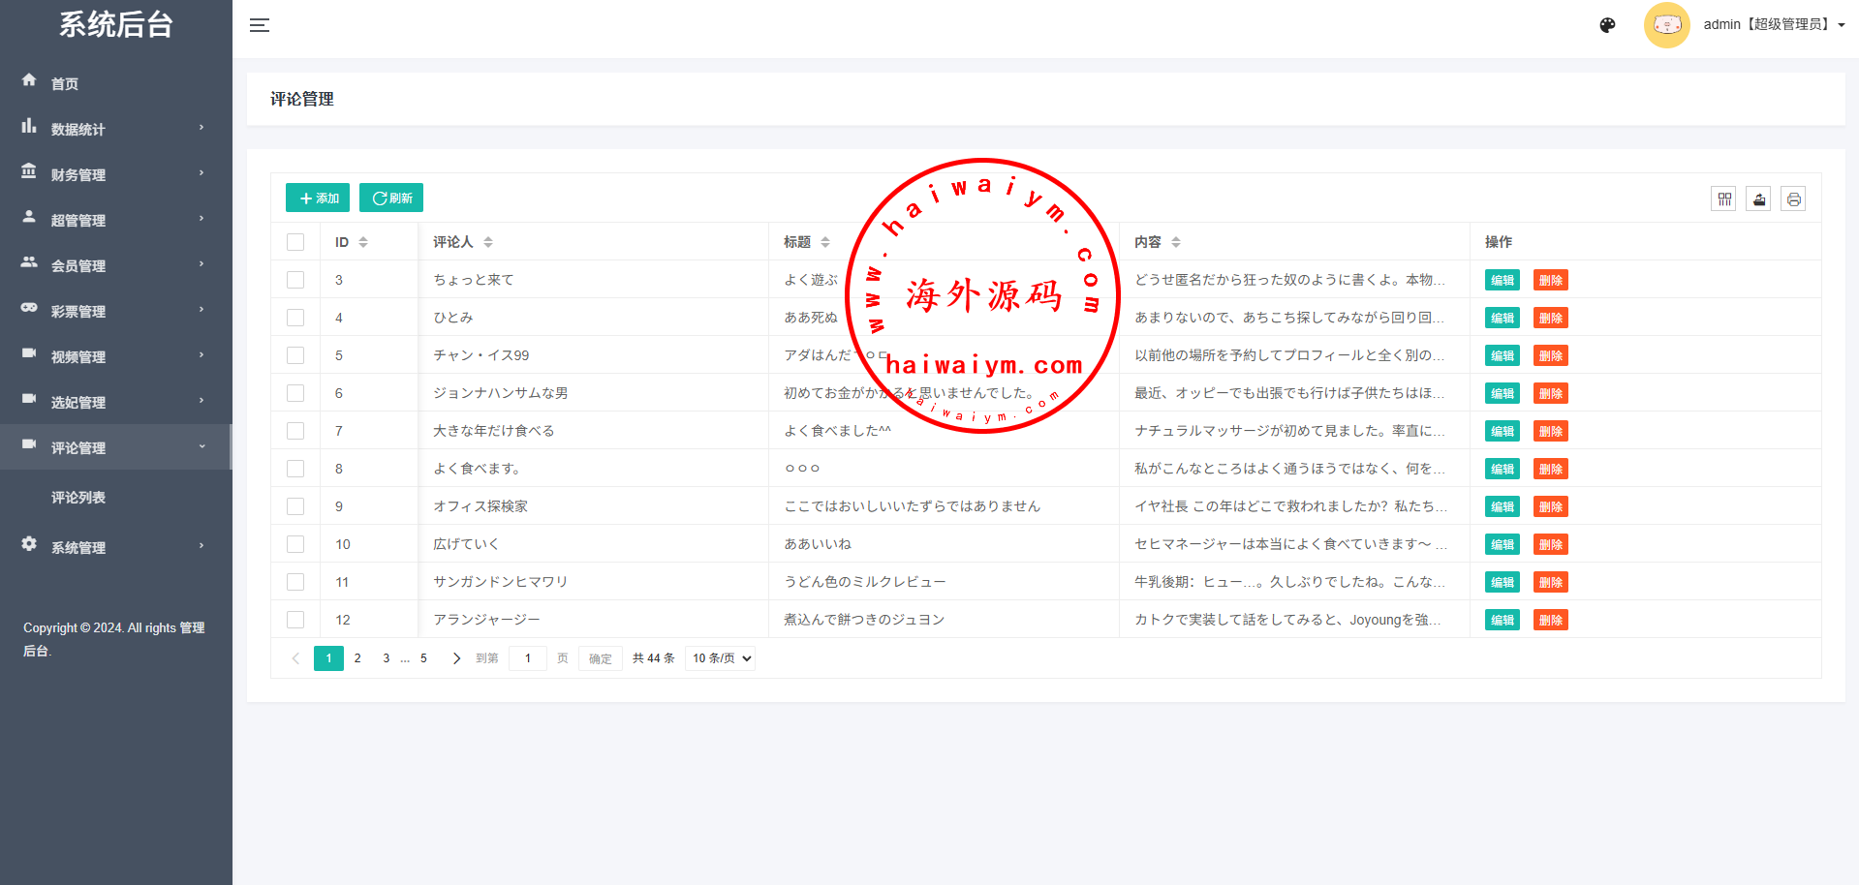The width and height of the screenshot is (1859, 885).
Task: Click the print table icon
Action: (1793, 199)
